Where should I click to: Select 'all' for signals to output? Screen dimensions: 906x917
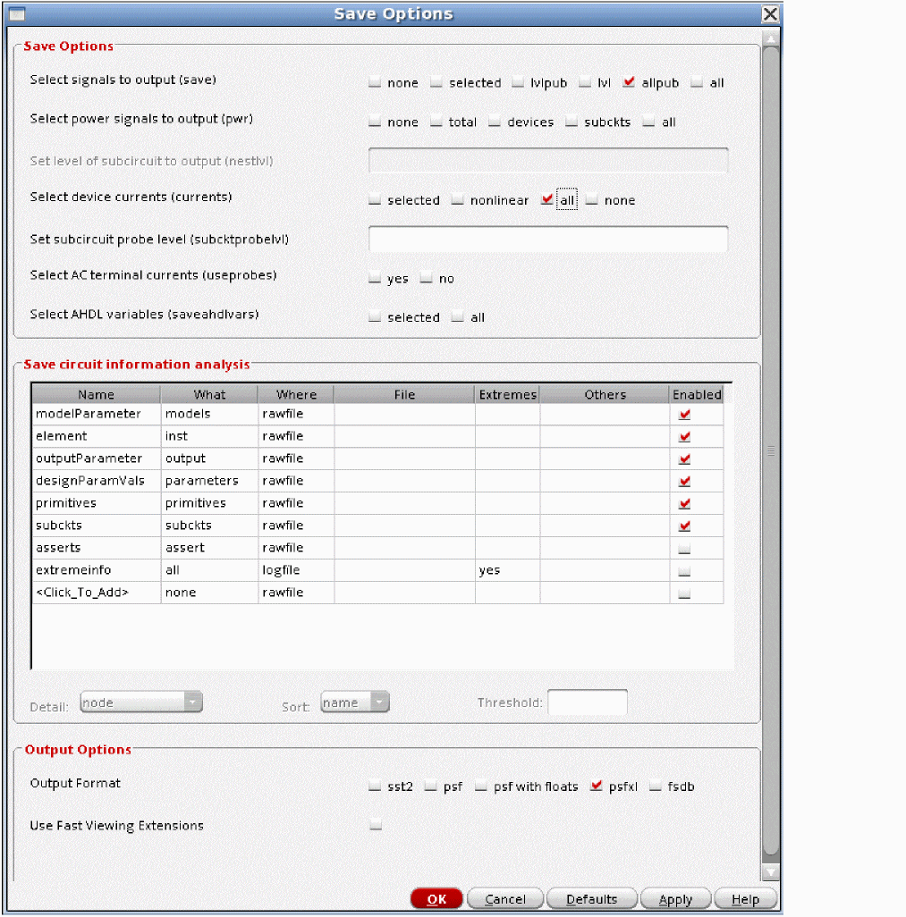pos(698,83)
